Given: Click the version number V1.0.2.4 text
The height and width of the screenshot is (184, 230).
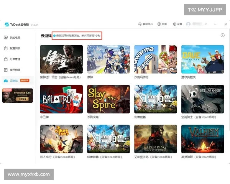Looking at the screenshot, I should click(34, 25).
